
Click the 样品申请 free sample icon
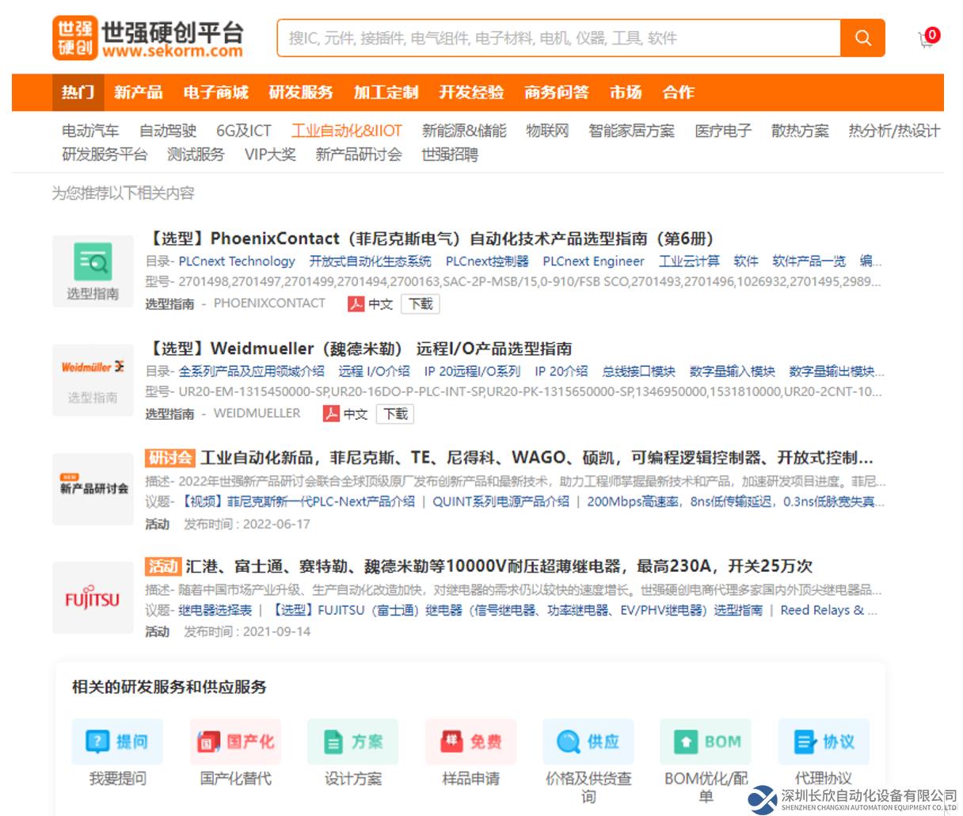point(470,742)
